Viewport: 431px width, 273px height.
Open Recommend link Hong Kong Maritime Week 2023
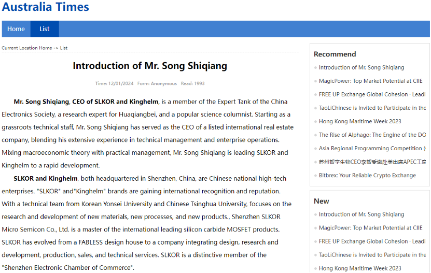360,121
